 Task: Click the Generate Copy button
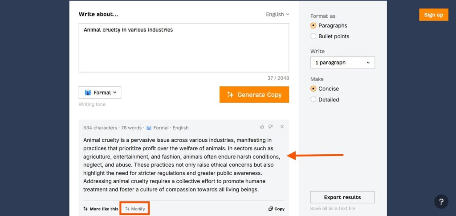click(254, 95)
